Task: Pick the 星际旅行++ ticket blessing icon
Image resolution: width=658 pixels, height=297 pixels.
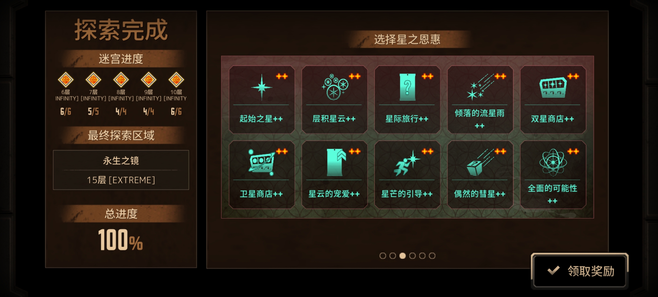Action: [x=408, y=87]
